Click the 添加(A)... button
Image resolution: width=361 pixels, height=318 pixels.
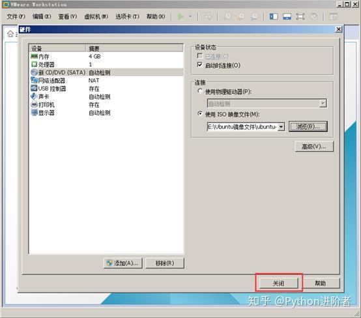123,263
